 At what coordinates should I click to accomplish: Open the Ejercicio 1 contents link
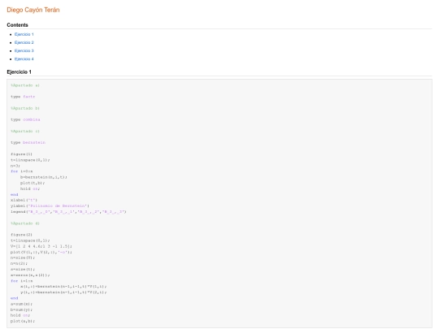pyautogui.click(x=24, y=34)
